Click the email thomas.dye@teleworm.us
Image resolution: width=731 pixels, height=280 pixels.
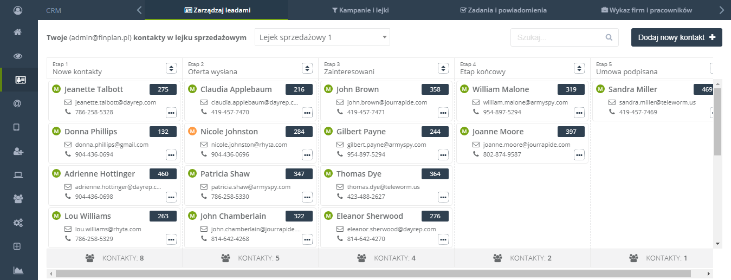[383, 187]
